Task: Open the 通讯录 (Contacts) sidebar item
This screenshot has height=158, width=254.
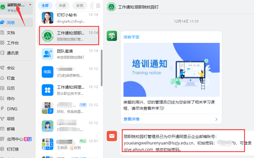Action: tap(16, 53)
